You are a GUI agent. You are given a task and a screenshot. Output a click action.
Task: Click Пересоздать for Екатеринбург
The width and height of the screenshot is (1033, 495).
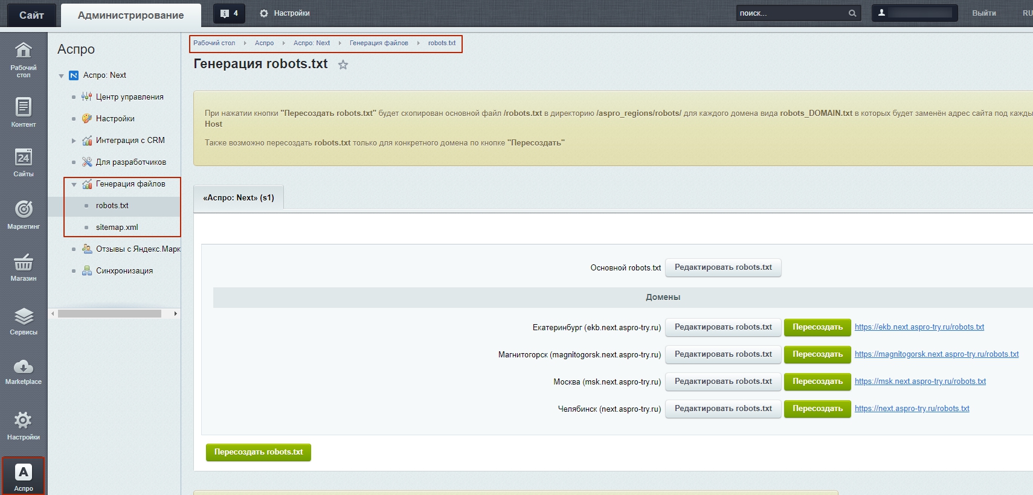point(817,327)
